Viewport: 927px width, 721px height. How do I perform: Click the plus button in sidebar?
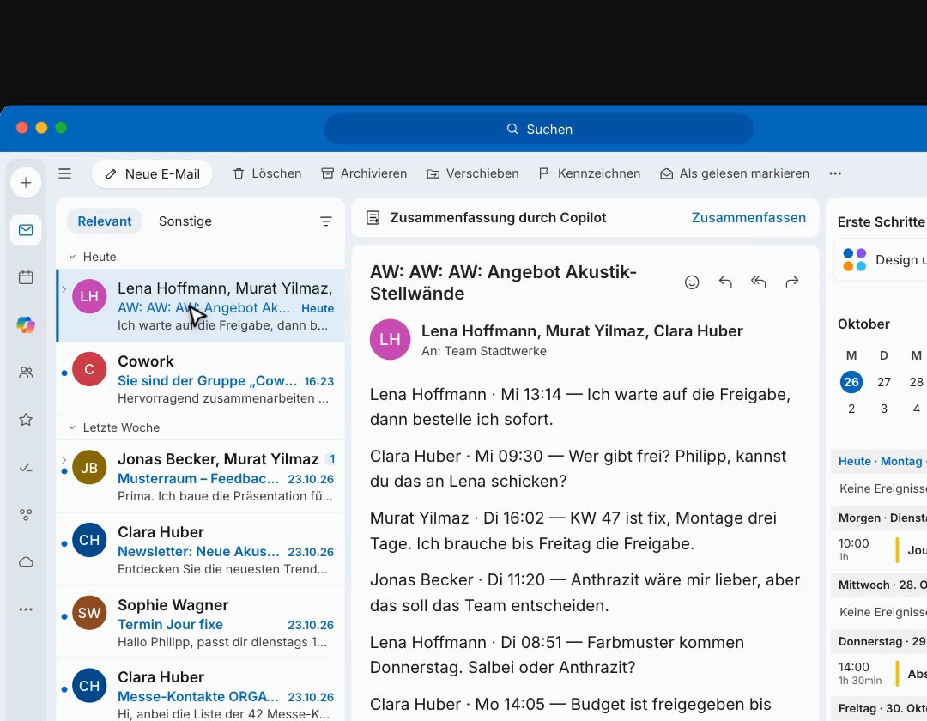[26, 183]
